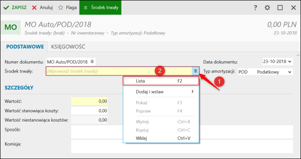Image resolution: width=301 pixels, height=159 pixels.
Task: Cancel with the Anuluj button
Action: pyautogui.click(x=42, y=7)
